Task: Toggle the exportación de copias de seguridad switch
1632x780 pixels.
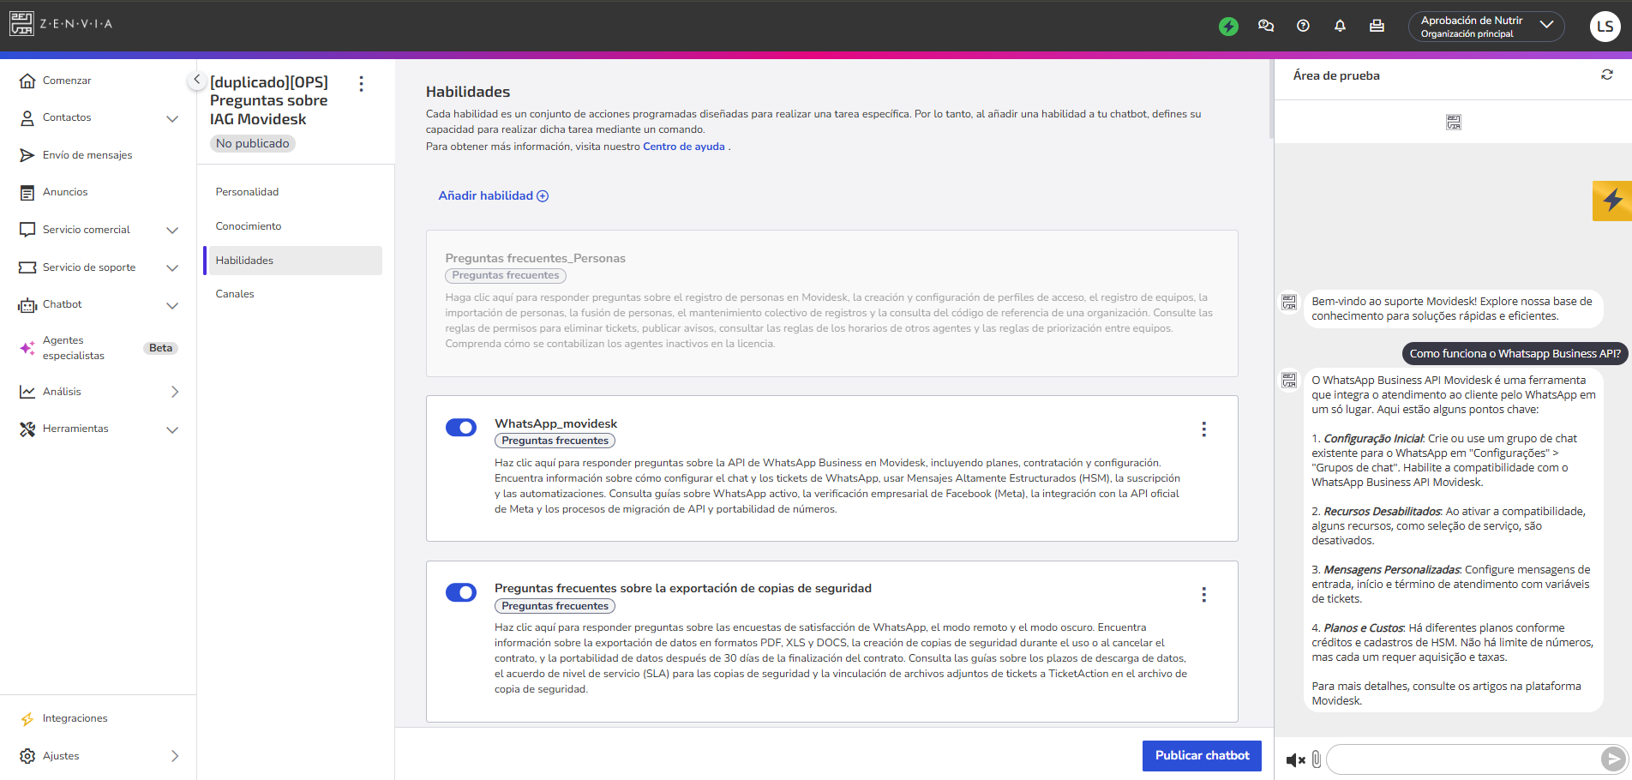Action: 461,592
